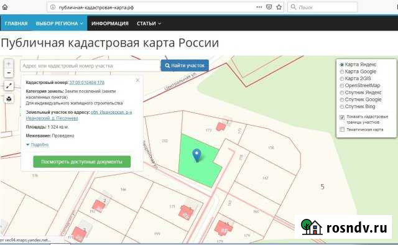Expand the Подробно details section

coord(37,144)
